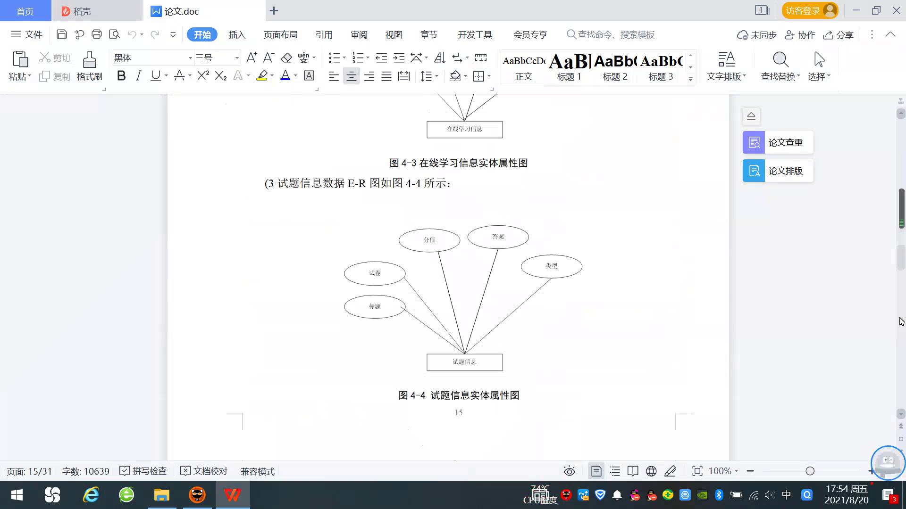906x509 pixels.
Task: Select the Format Painter tool
Action: [x=89, y=65]
